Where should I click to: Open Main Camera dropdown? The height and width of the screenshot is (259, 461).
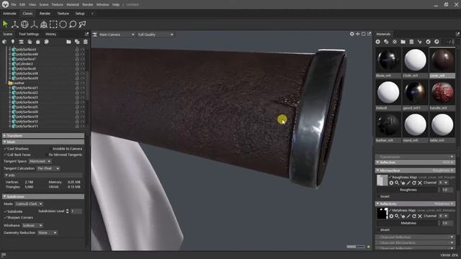coord(117,35)
